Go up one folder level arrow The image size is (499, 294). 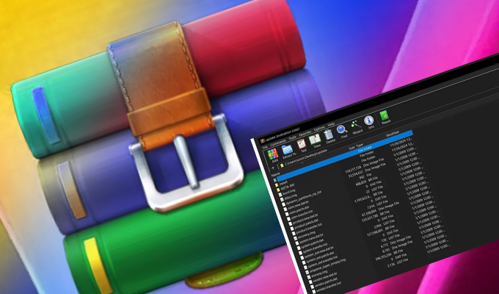[x=273, y=168]
